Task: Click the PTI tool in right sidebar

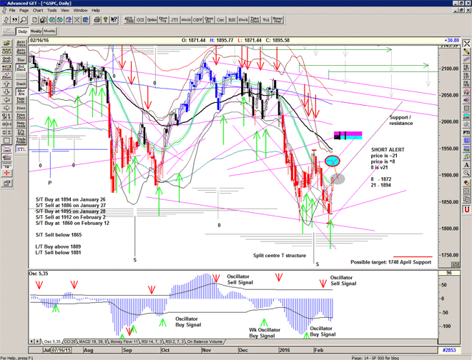Action: 466,132
